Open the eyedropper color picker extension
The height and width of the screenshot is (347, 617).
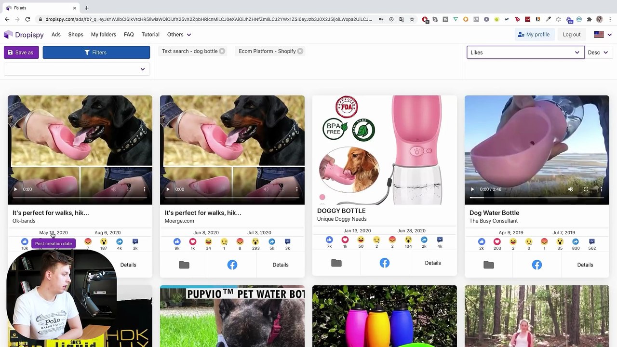click(x=548, y=19)
